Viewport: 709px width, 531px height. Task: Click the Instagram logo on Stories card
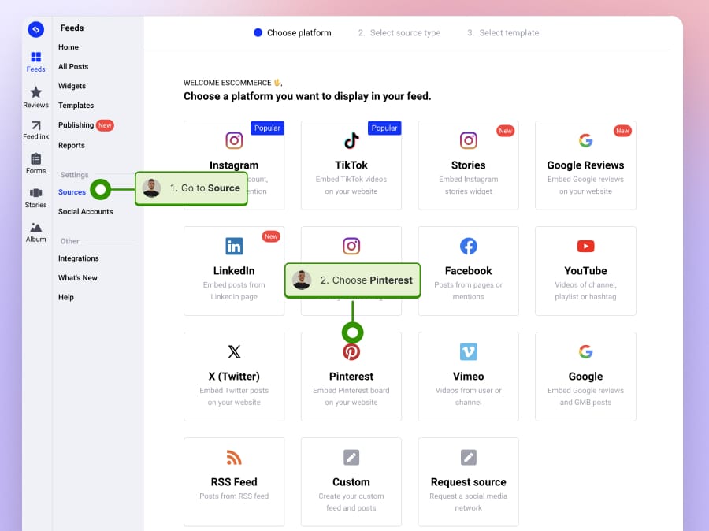(x=469, y=140)
